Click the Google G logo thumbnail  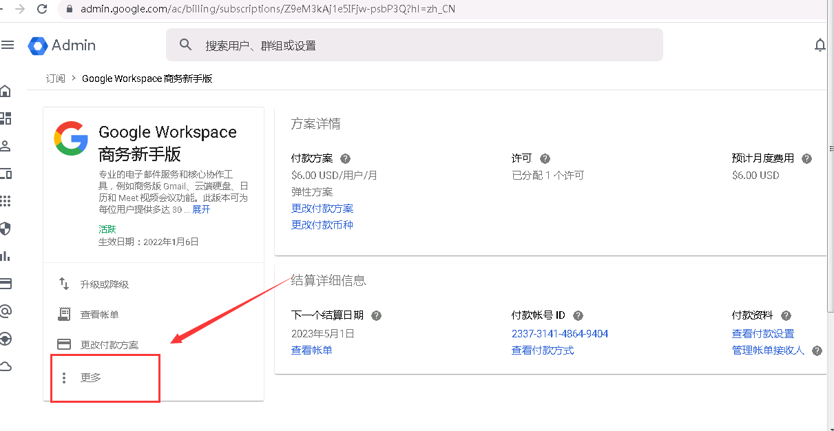point(71,138)
